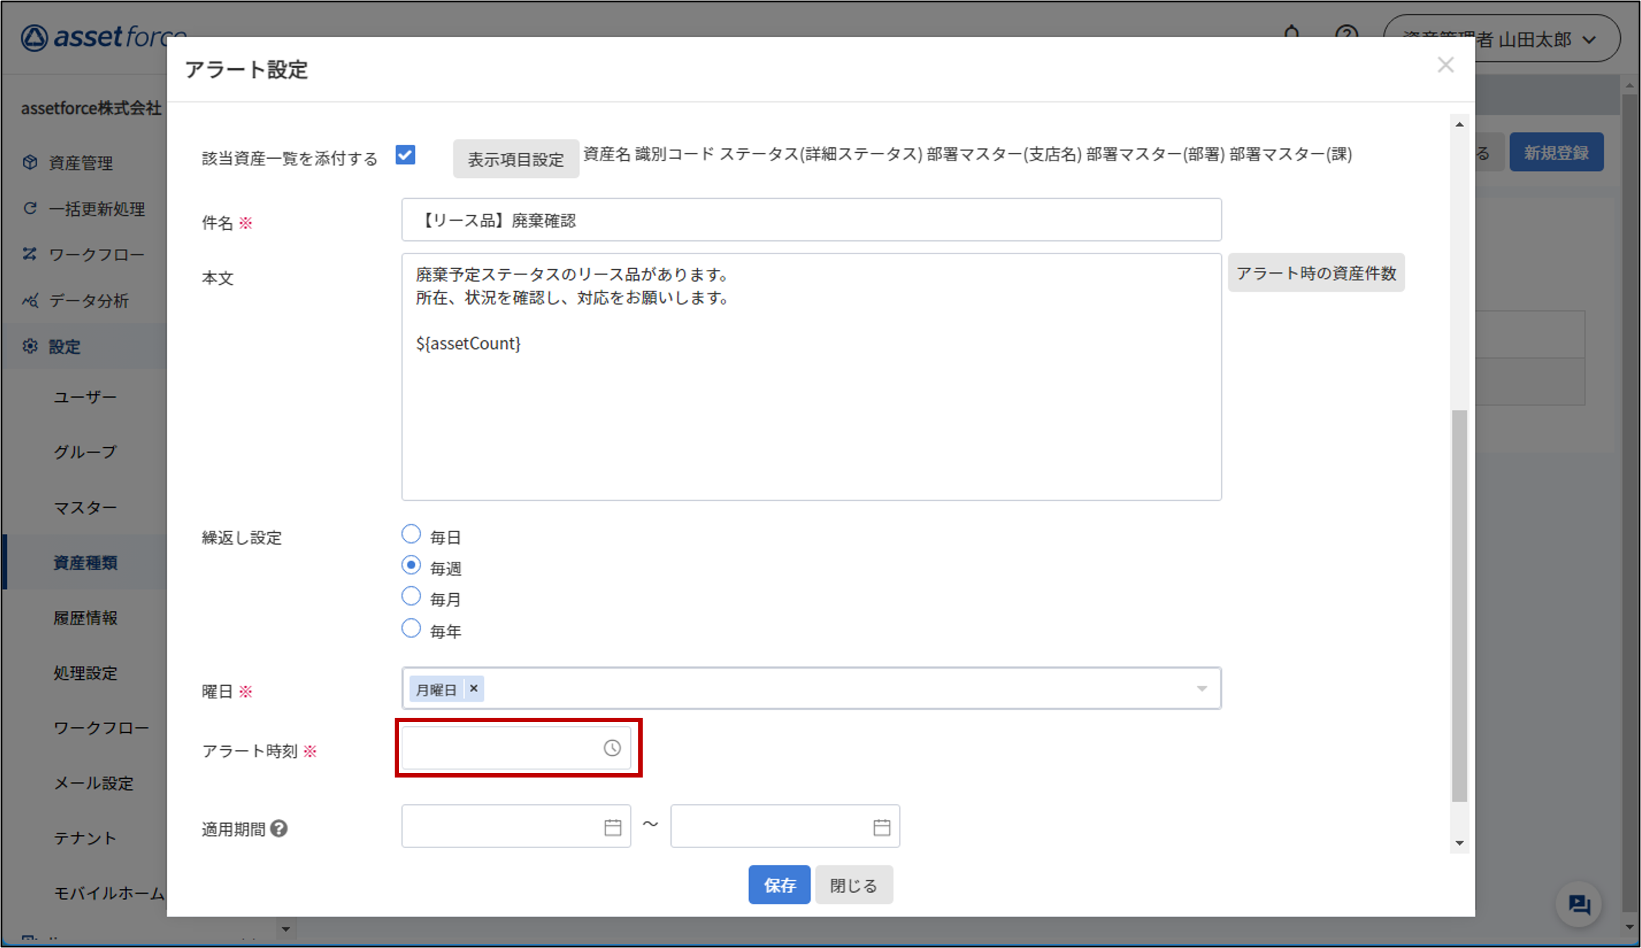Select the 毎週 repeat option
This screenshot has width=1641, height=948.
coord(411,565)
